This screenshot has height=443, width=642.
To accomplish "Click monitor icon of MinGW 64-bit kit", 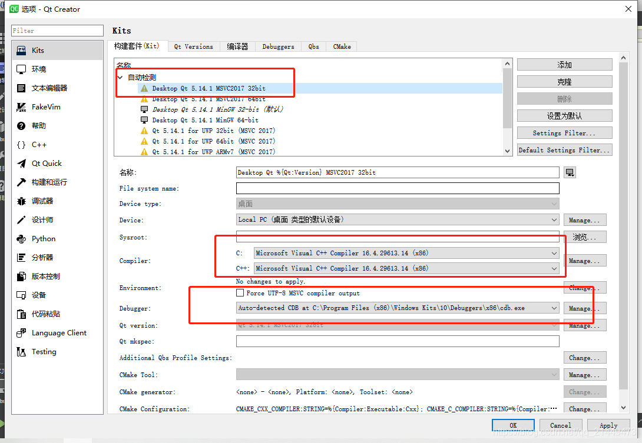I will [144, 120].
